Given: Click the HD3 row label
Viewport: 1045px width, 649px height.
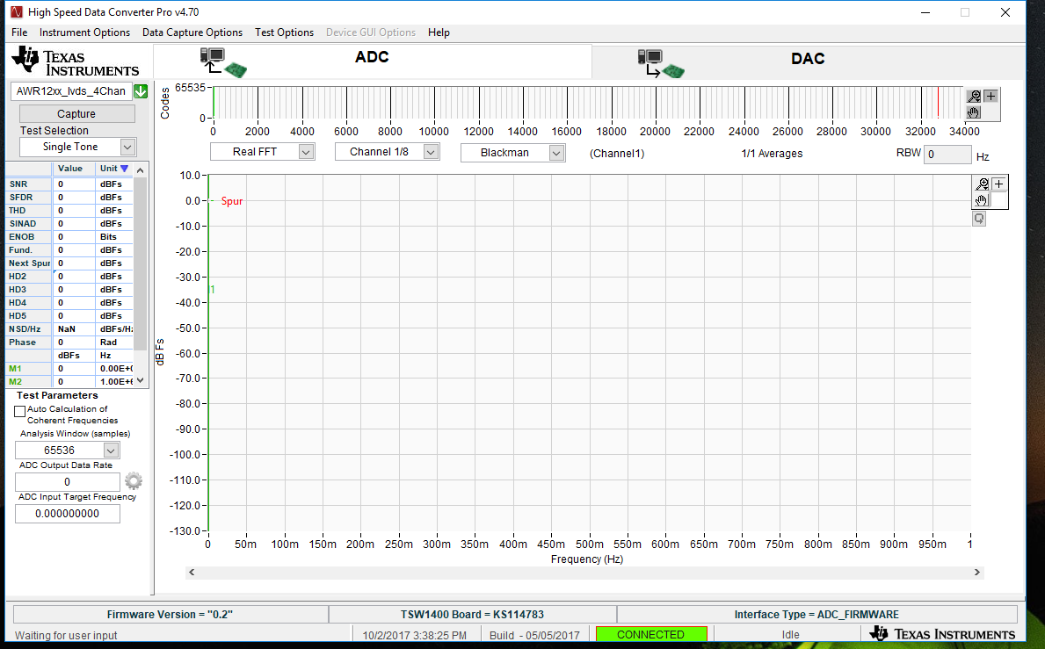Looking at the screenshot, I should 18,290.
